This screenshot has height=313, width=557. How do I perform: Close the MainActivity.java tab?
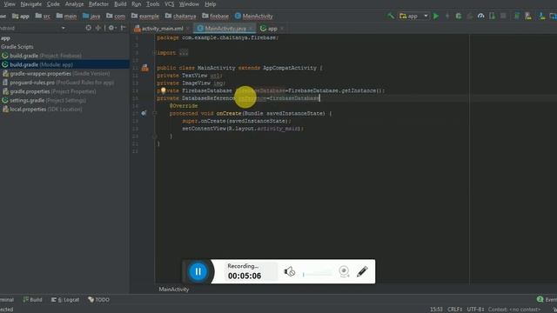click(252, 29)
